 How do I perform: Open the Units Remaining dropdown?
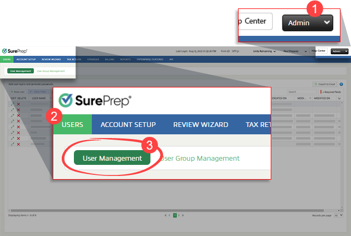tap(264, 51)
